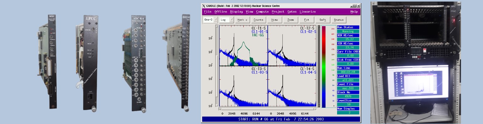
Task: Open the File menu
Action: coord(208,12)
